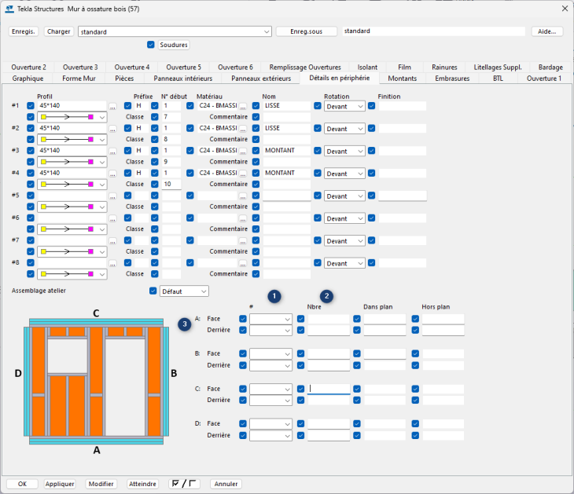This screenshot has height=494, width=574.
Task: Uncheck the Assemblage atelier checkbox
Action: point(153,291)
